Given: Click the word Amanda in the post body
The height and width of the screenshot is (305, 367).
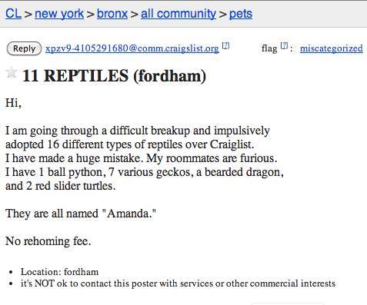Looking at the screenshot, I should tap(128, 214).
